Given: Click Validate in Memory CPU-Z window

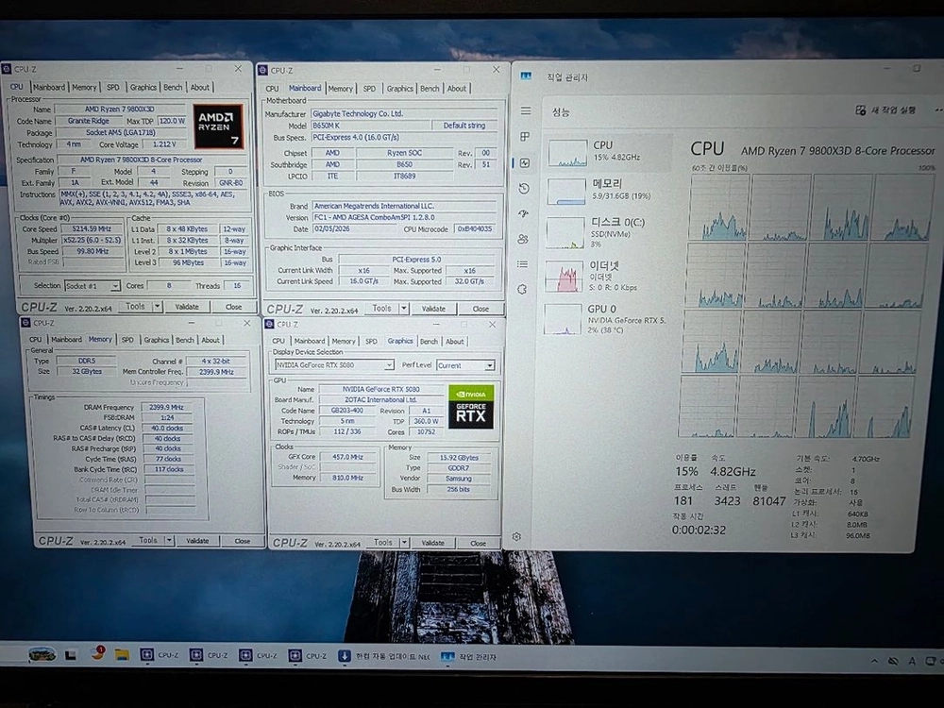Looking at the screenshot, I should click(x=197, y=541).
